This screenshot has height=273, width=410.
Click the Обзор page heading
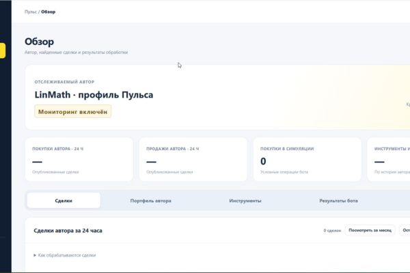[39, 42]
